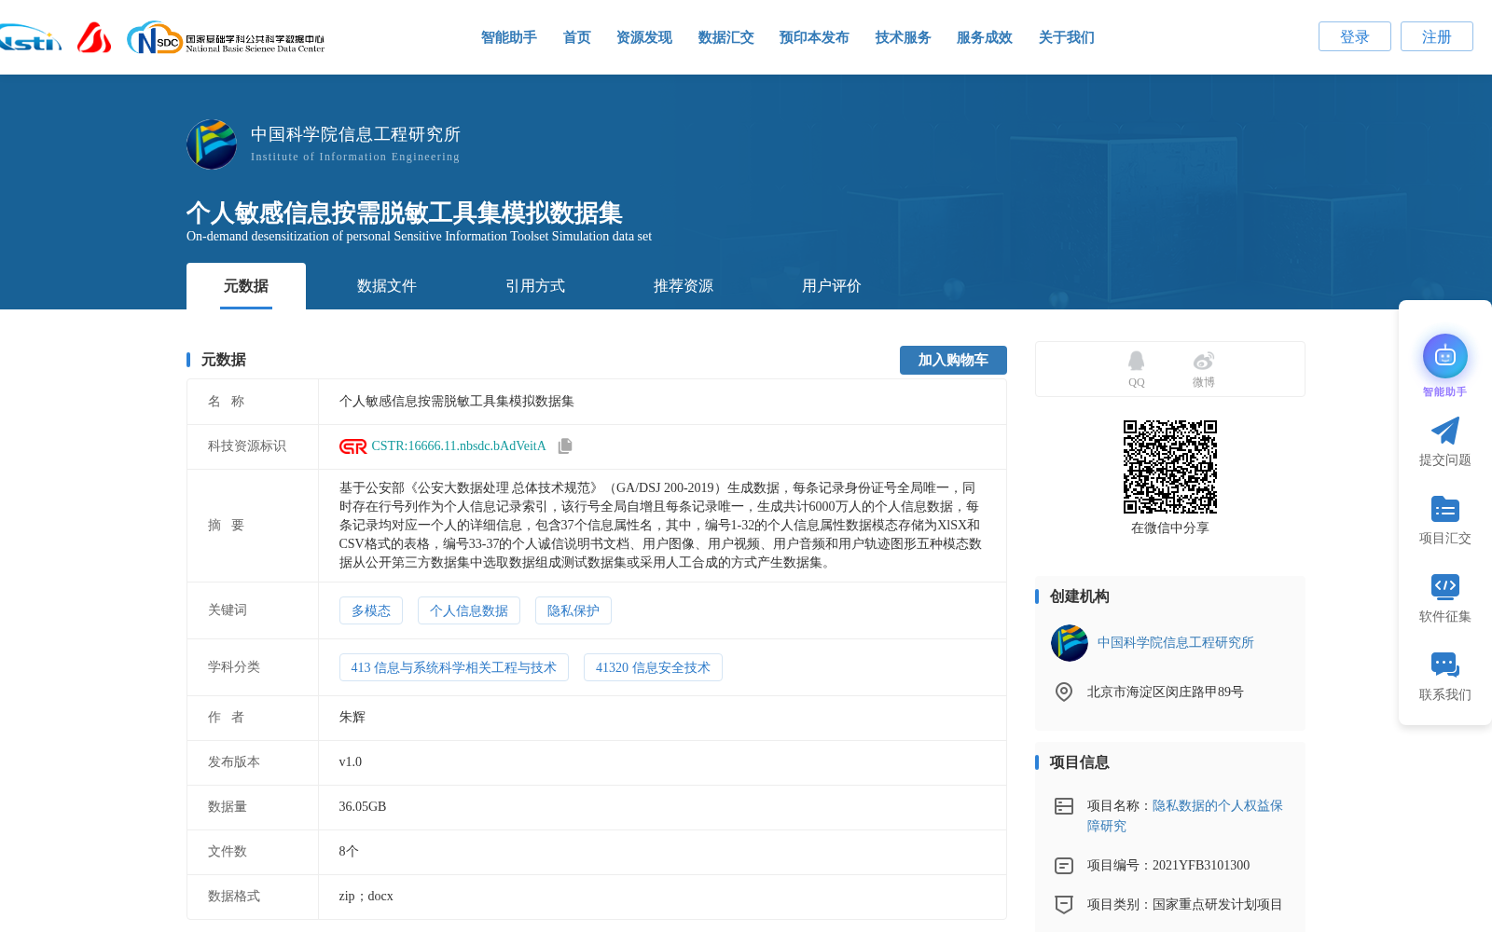The height and width of the screenshot is (932, 1492).
Task: Click author name 朱辉
Action: (352, 718)
